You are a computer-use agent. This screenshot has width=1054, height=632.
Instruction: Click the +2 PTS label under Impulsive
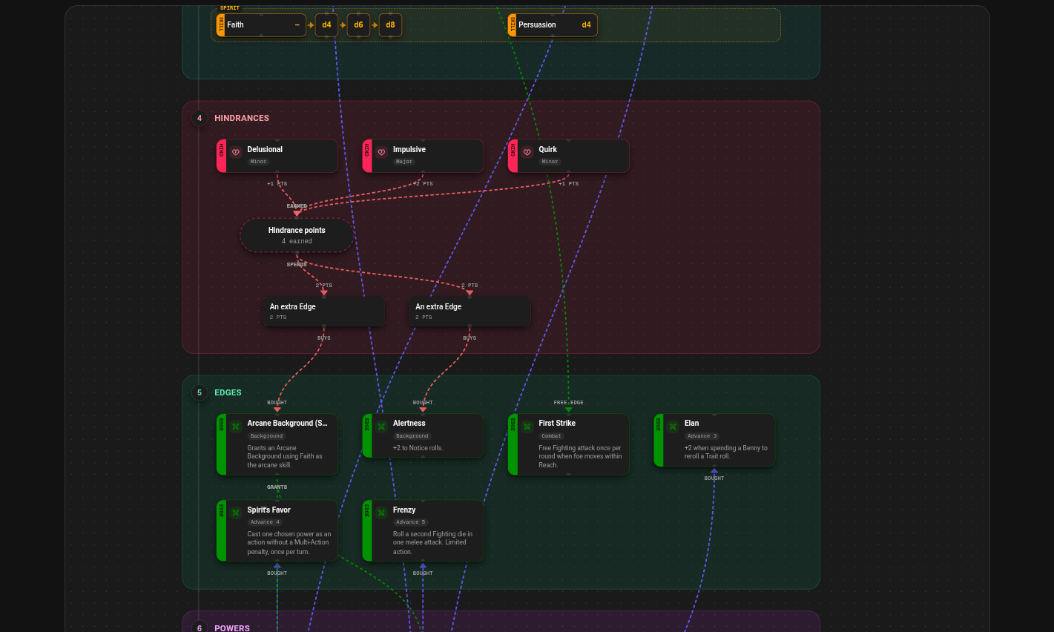(423, 183)
